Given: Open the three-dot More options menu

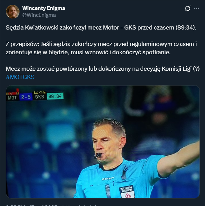Looking at the screenshot, I should [196, 8].
